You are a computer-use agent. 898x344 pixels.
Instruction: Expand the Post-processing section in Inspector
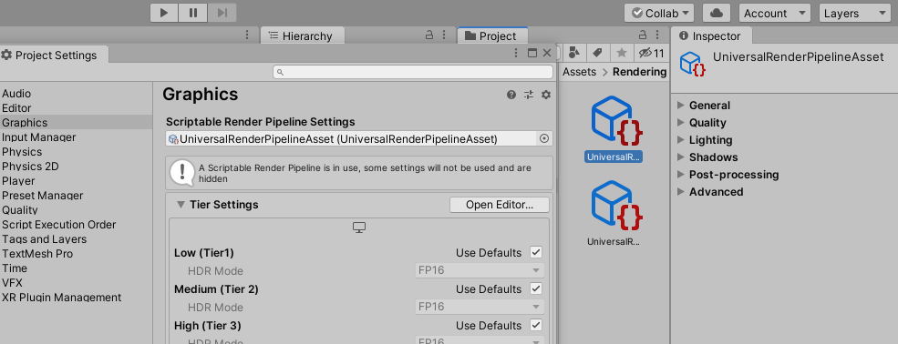681,174
